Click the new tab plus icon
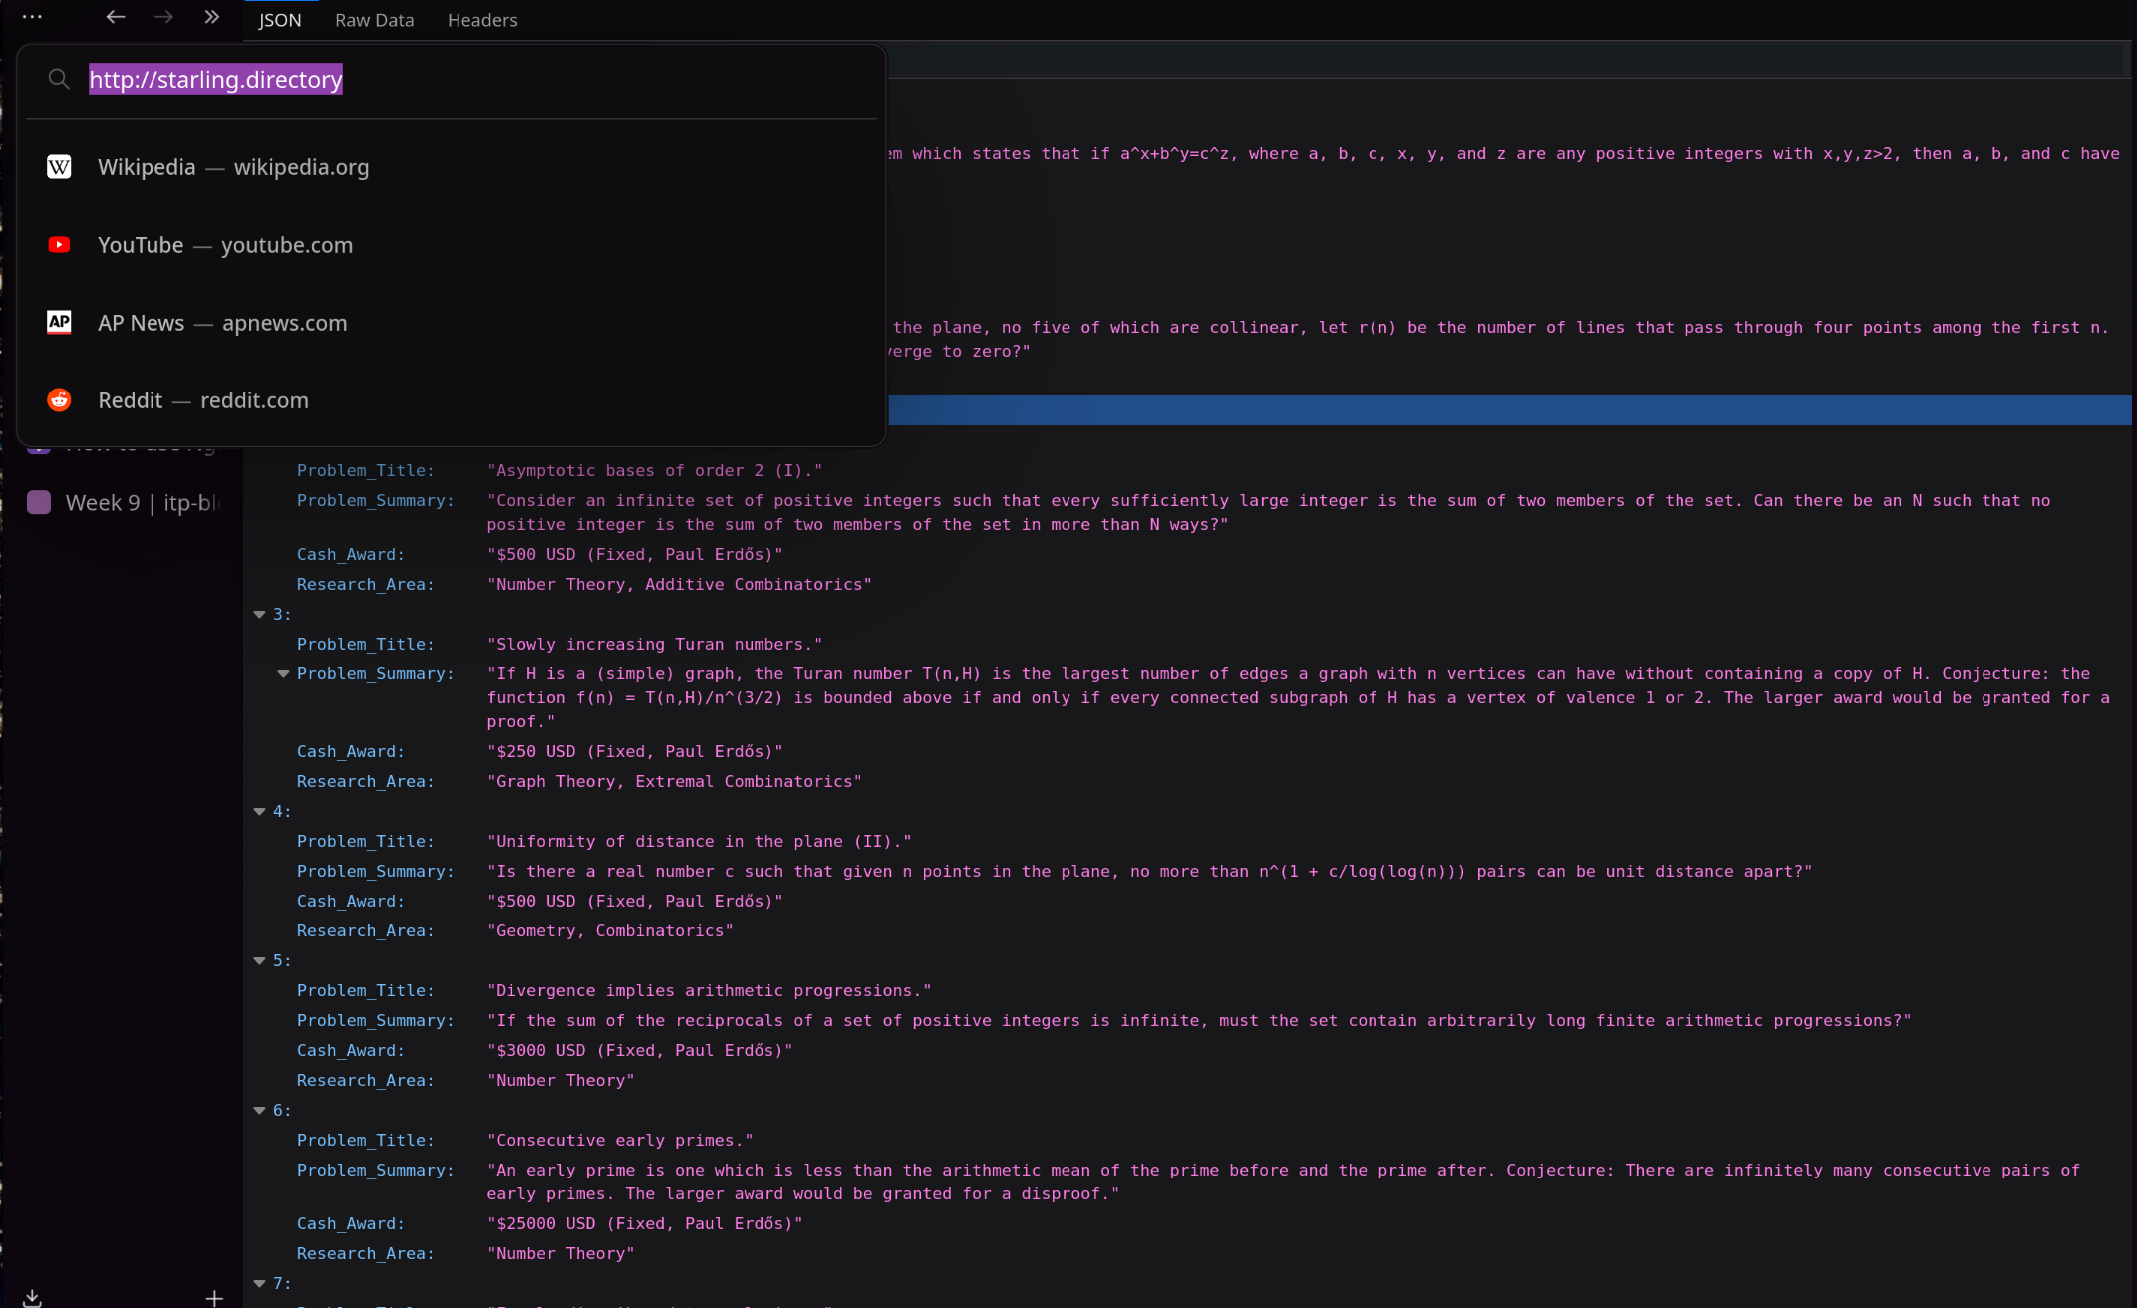This screenshot has height=1308, width=2137. pos(214,1297)
